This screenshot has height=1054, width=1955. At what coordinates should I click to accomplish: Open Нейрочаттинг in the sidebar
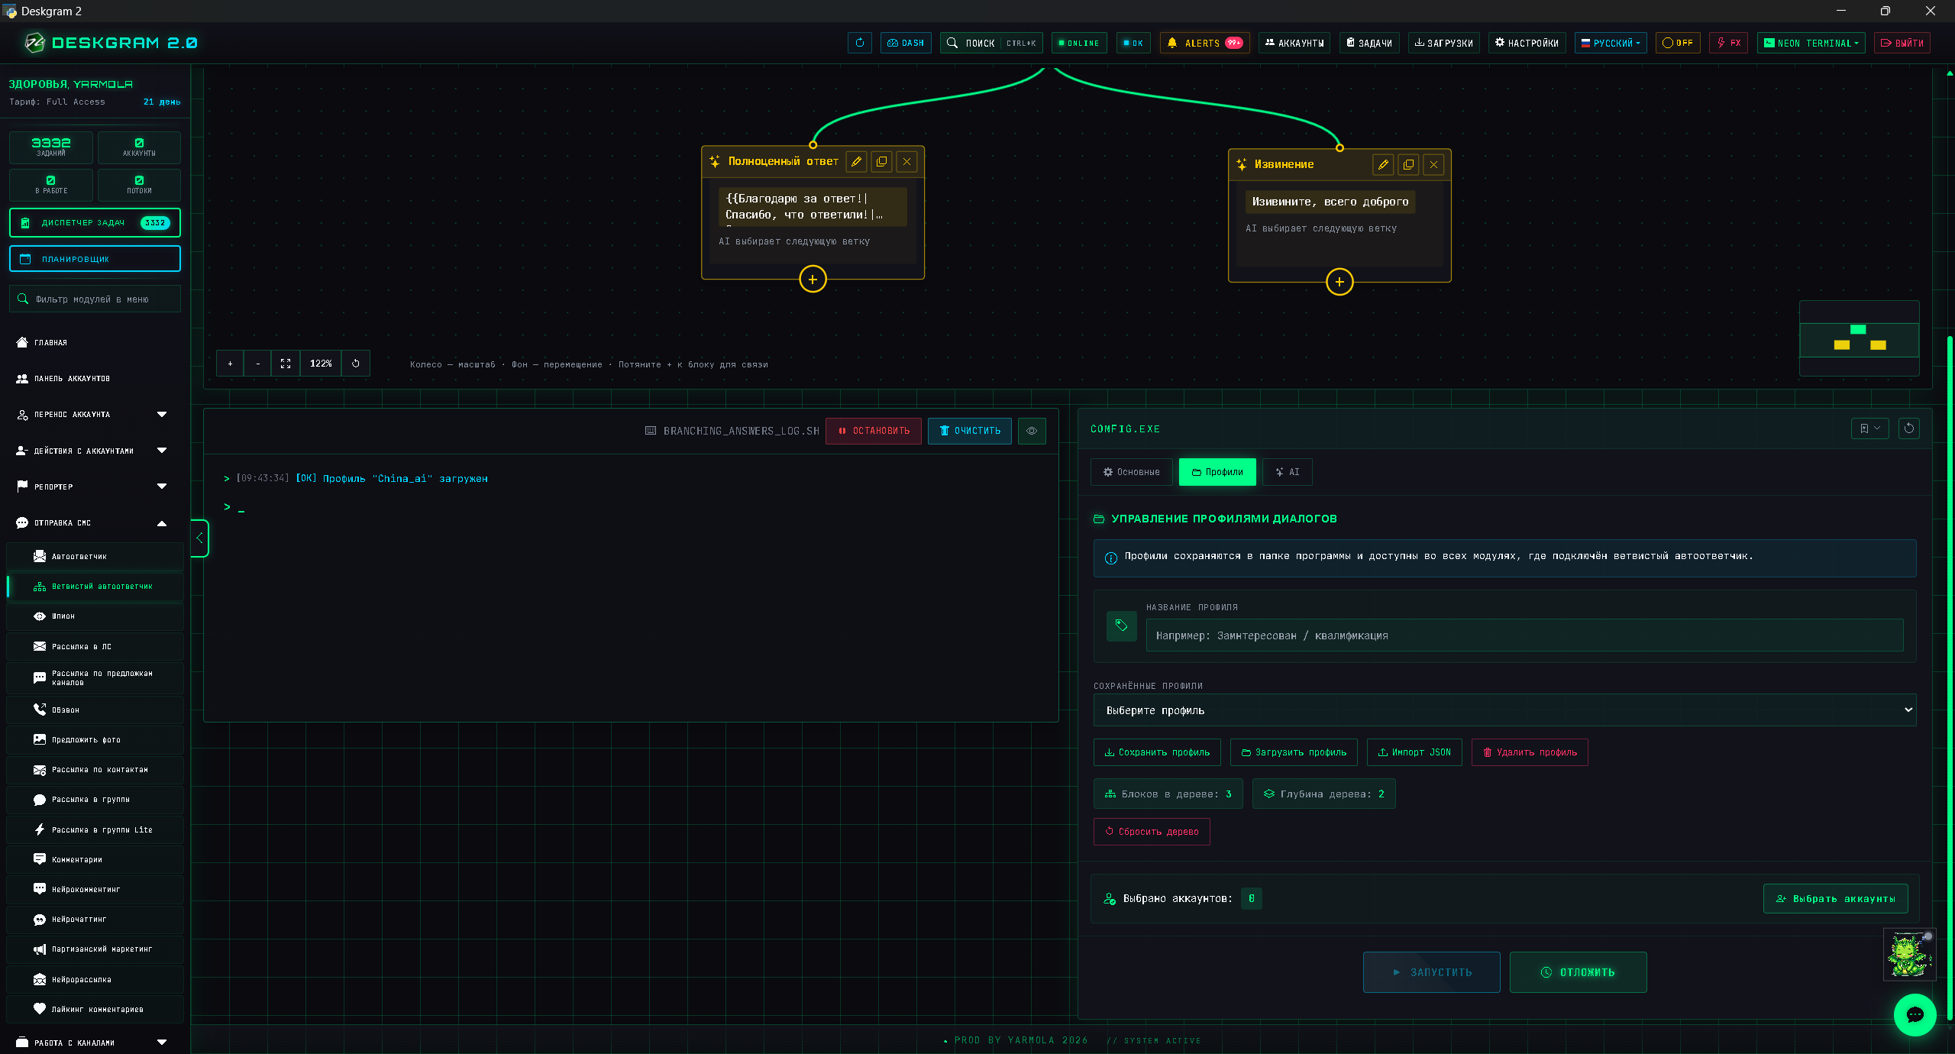coord(95,920)
